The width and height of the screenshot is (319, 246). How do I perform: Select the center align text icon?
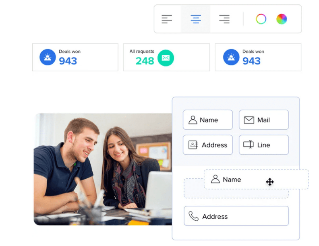tap(196, 19)
